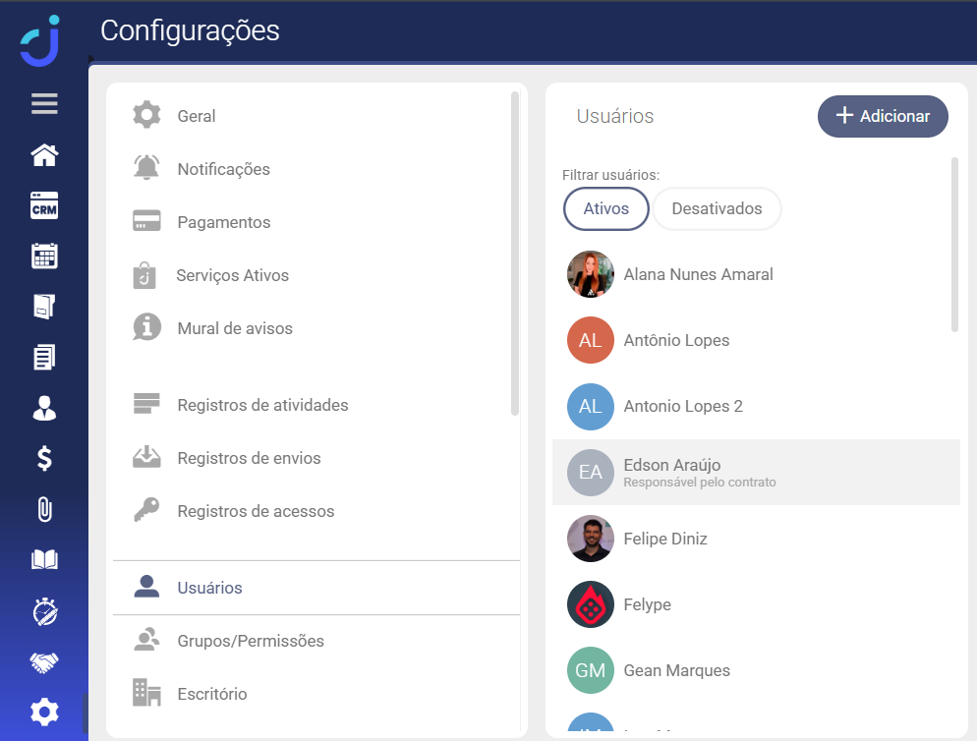This screenshot has height=741, width=977.
Task: Click the dollar sign finance icon
Action: tap(44, 458)
